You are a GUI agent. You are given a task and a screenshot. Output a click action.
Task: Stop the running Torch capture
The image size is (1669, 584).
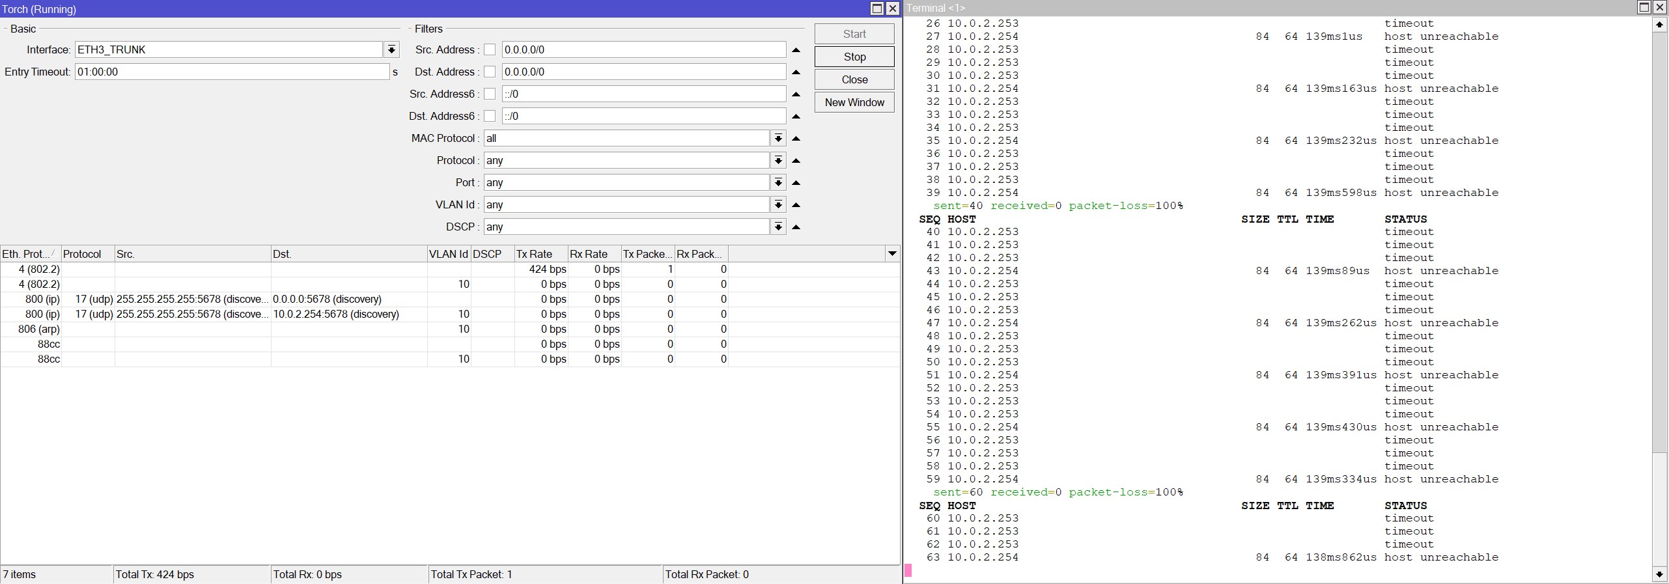pyautogui.click(x=854, y=57)
